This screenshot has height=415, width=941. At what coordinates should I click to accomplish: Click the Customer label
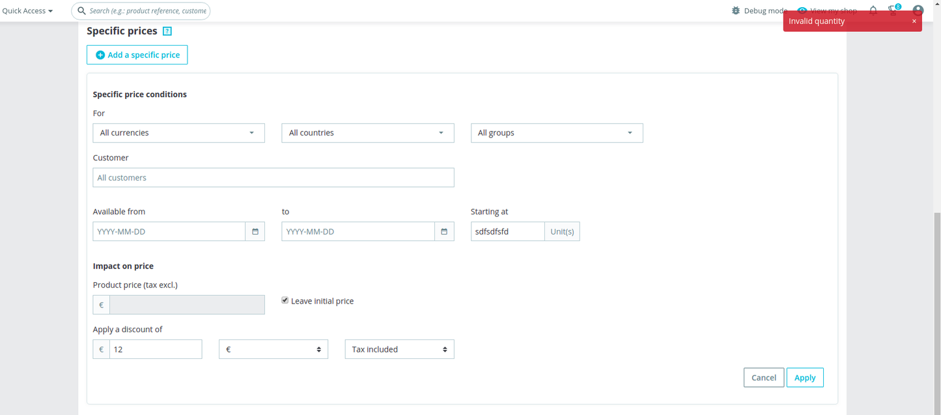coord(111,158)
